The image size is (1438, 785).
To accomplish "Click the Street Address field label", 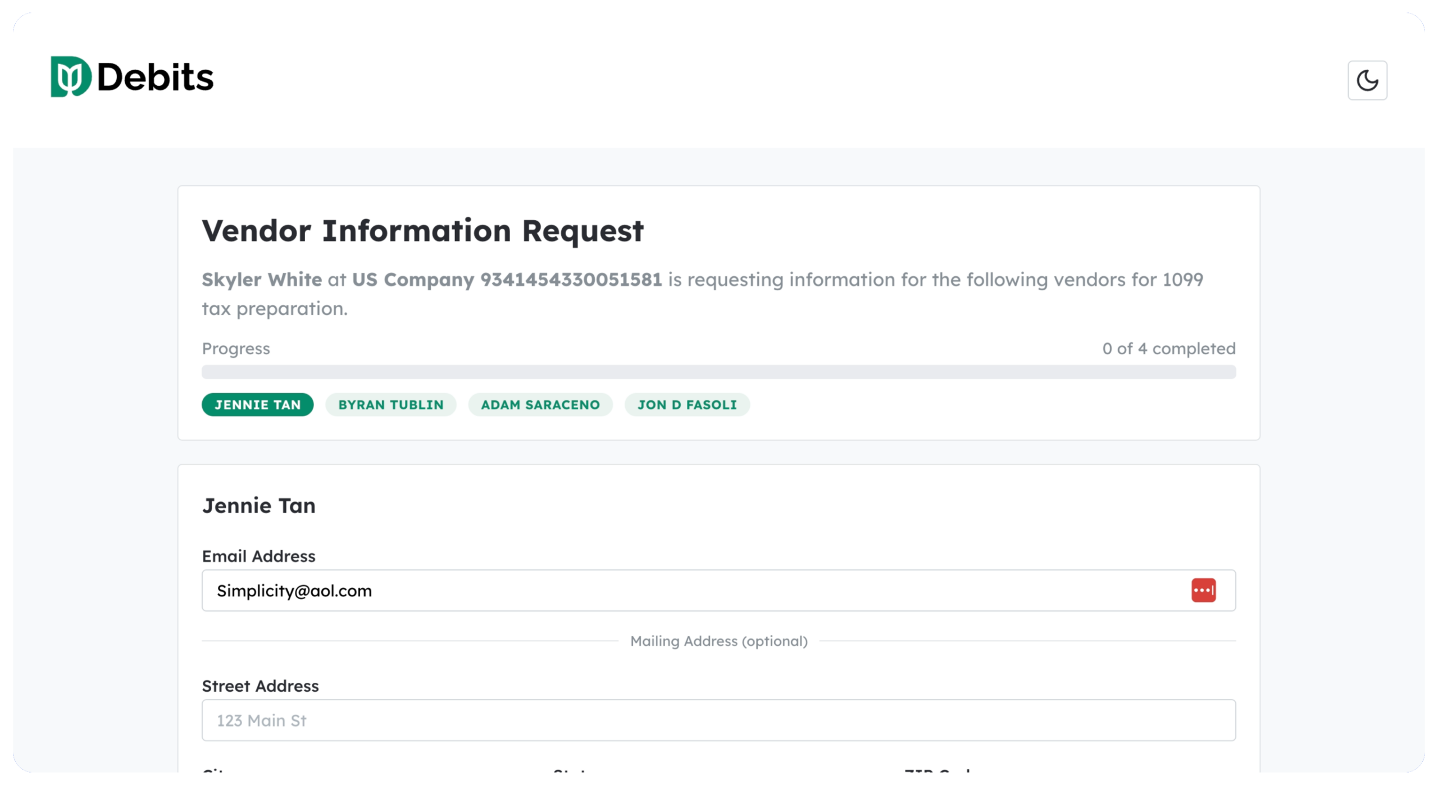I will 260,686.
